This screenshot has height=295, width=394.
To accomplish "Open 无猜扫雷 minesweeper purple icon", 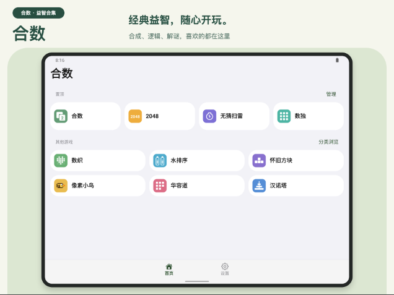I will click(x=209, y=116).
